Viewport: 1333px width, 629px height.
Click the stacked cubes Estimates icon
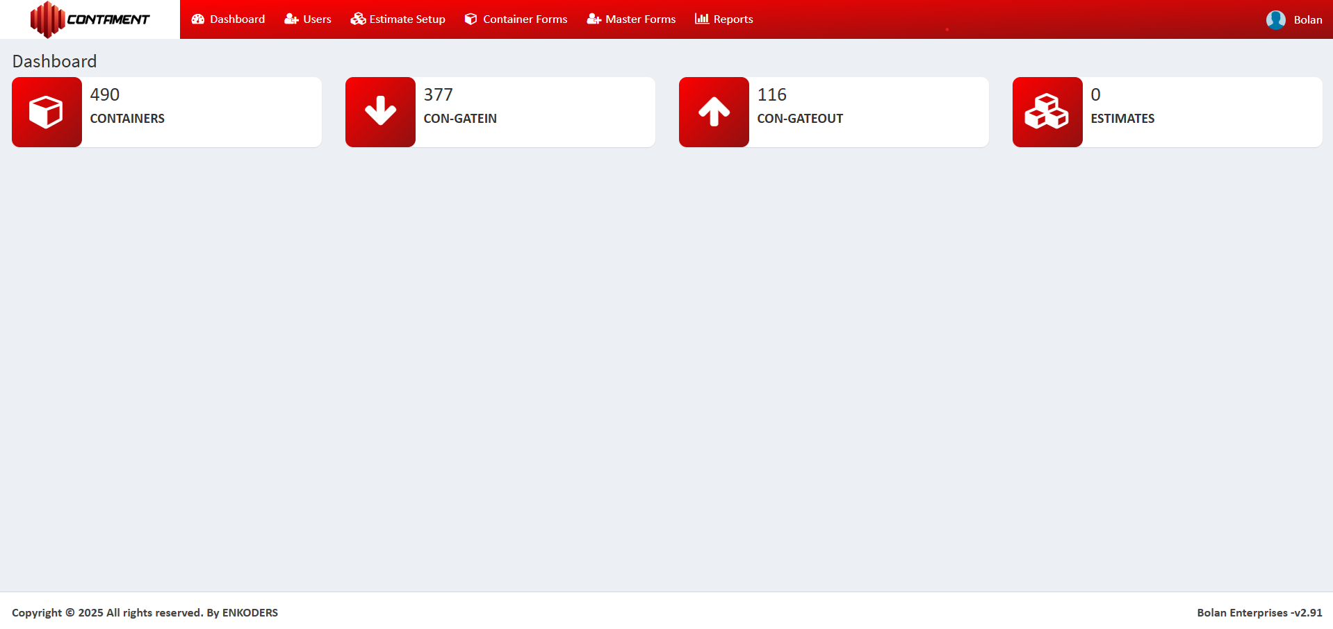1047,112
